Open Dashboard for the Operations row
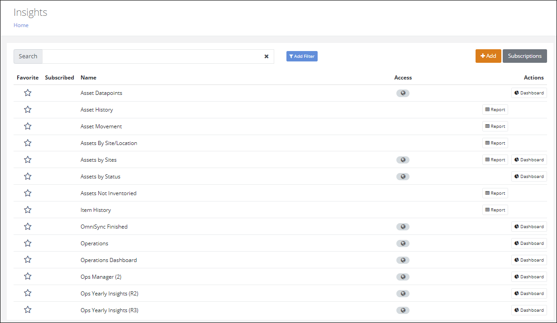 coord(529,243)
